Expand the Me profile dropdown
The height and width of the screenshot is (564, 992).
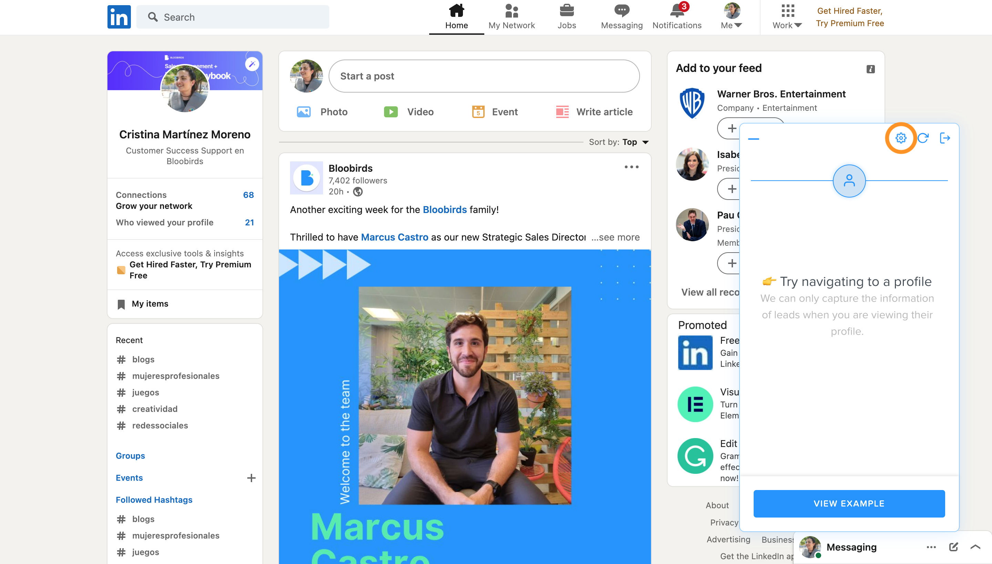tap(732, 17)
